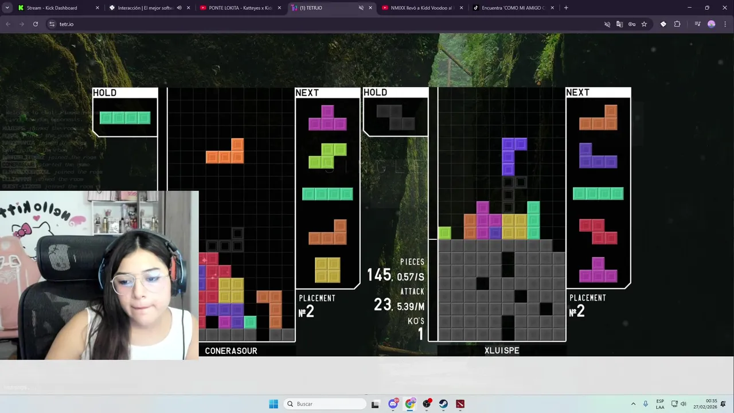Screen dimensions: 734x413
Task: Switch to the NMIXX Kidd Voodoo tab
Action: [x=421, y=8]
